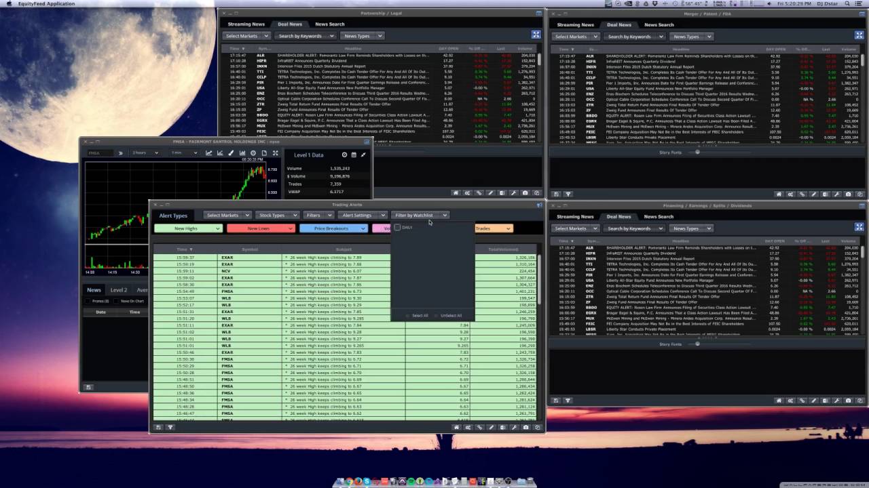Image resolution: width=869 pixels, height=488 pixels.
Task: Click wrench icon in Trading Alerts bottom toolbar
Action: pos(514,428)
